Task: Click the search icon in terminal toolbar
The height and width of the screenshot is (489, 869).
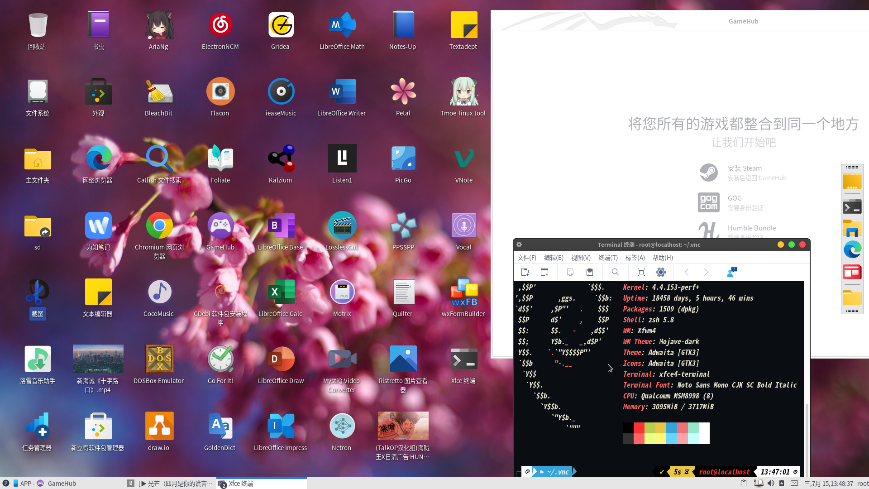Action: click(x=615, y=272)
